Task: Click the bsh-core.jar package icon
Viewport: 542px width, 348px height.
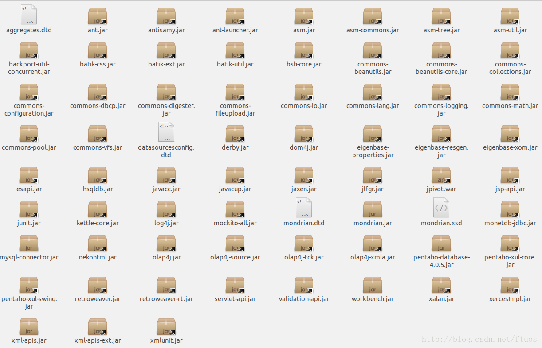Action: pyautogui.click(x=304, y=50)
